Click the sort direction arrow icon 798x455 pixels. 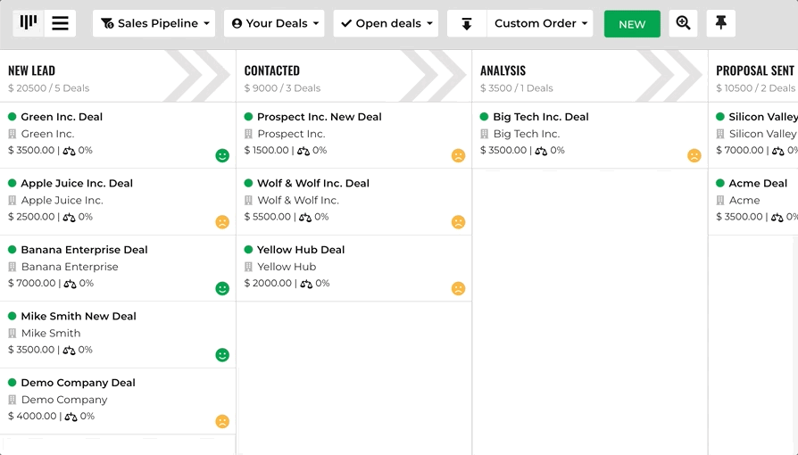pyautogui.click(x=467, y=23)
